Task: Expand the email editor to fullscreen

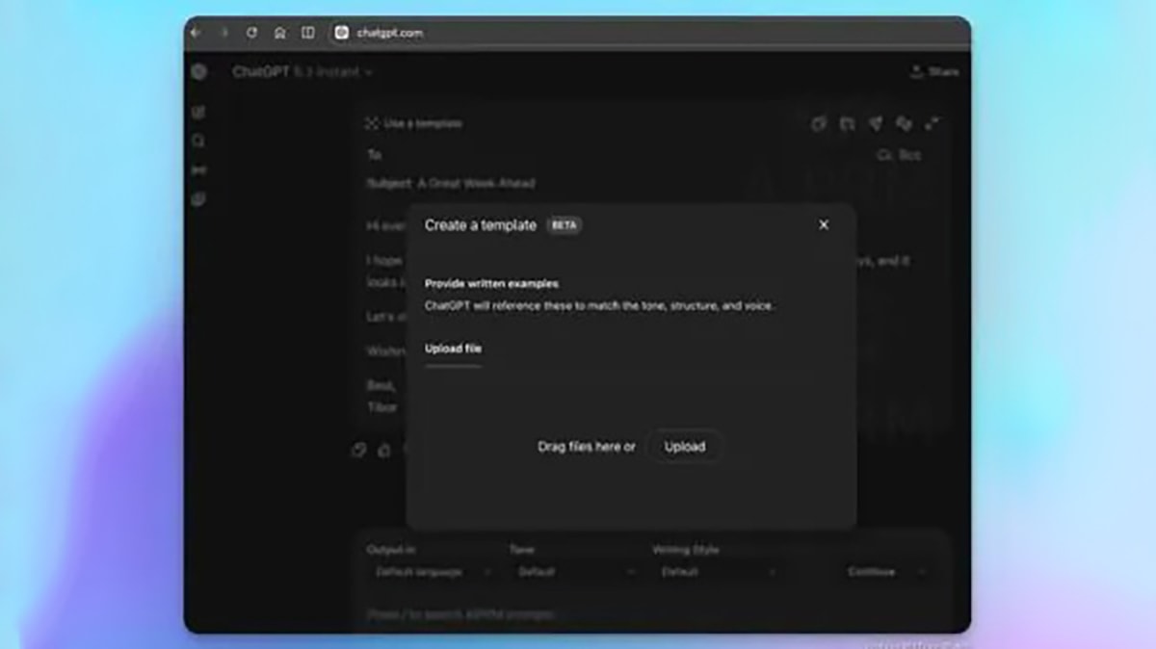Action: (933, 123)
